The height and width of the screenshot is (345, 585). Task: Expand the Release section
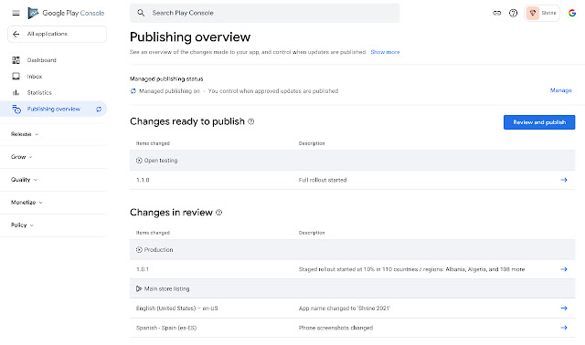(25, 134)
